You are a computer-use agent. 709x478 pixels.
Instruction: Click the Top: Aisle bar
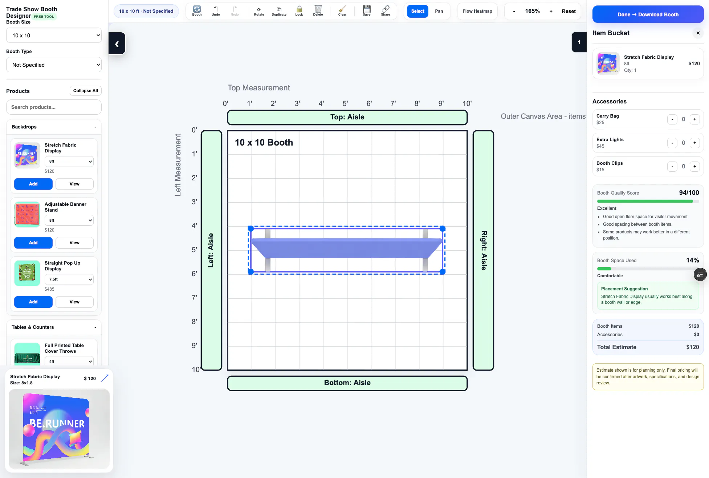347,117
